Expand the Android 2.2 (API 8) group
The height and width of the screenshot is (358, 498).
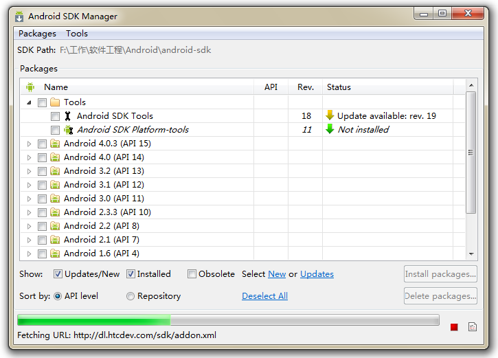click(30, 226)
